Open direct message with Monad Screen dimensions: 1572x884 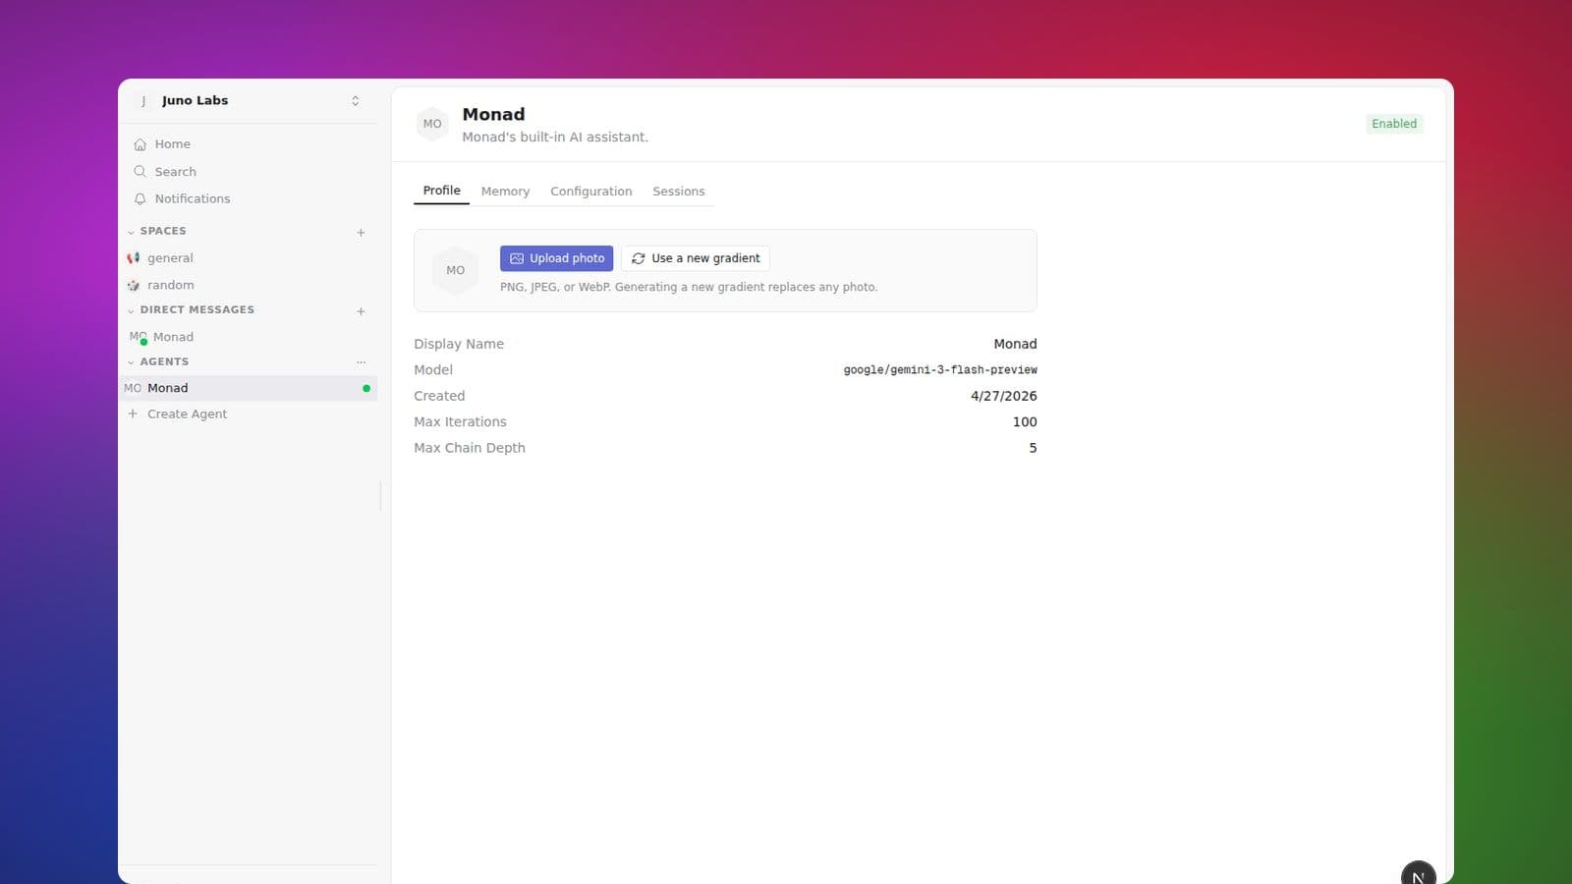point(249,337)
